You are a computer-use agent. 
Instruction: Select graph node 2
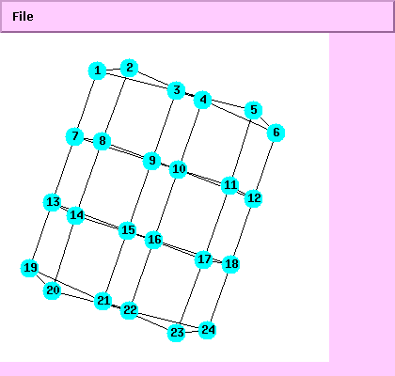129,68
